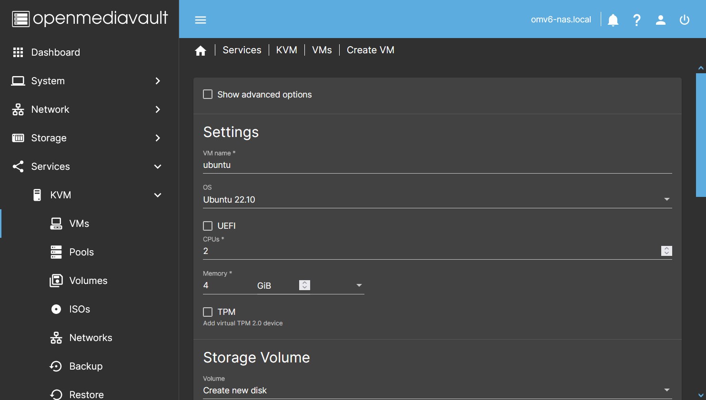Go to home via breadcrumb house icon
The height and width of the screenshot is (400, 706).
pos(201,50)
